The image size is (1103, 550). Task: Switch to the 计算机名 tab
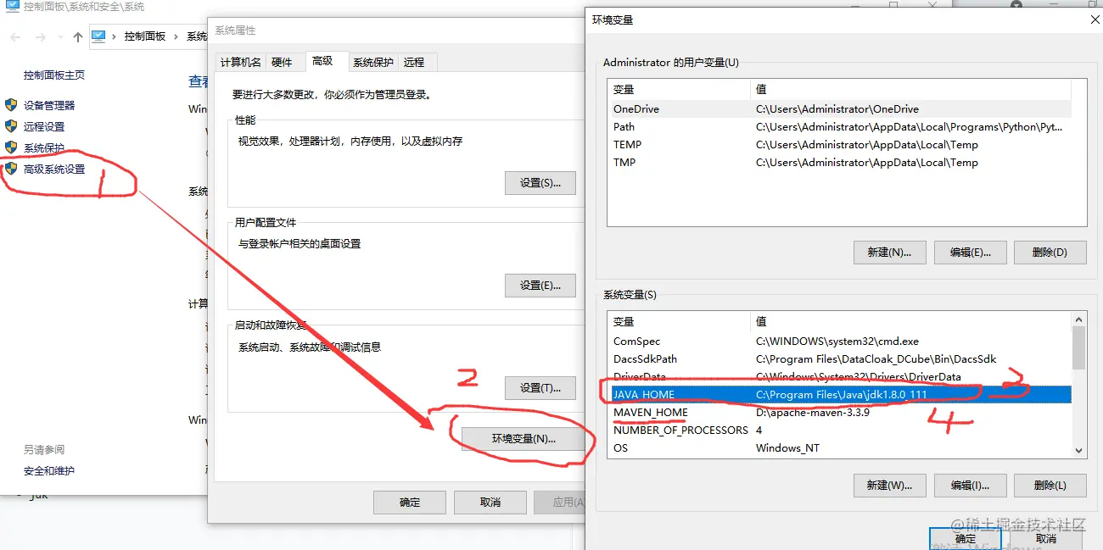(240, 62)
